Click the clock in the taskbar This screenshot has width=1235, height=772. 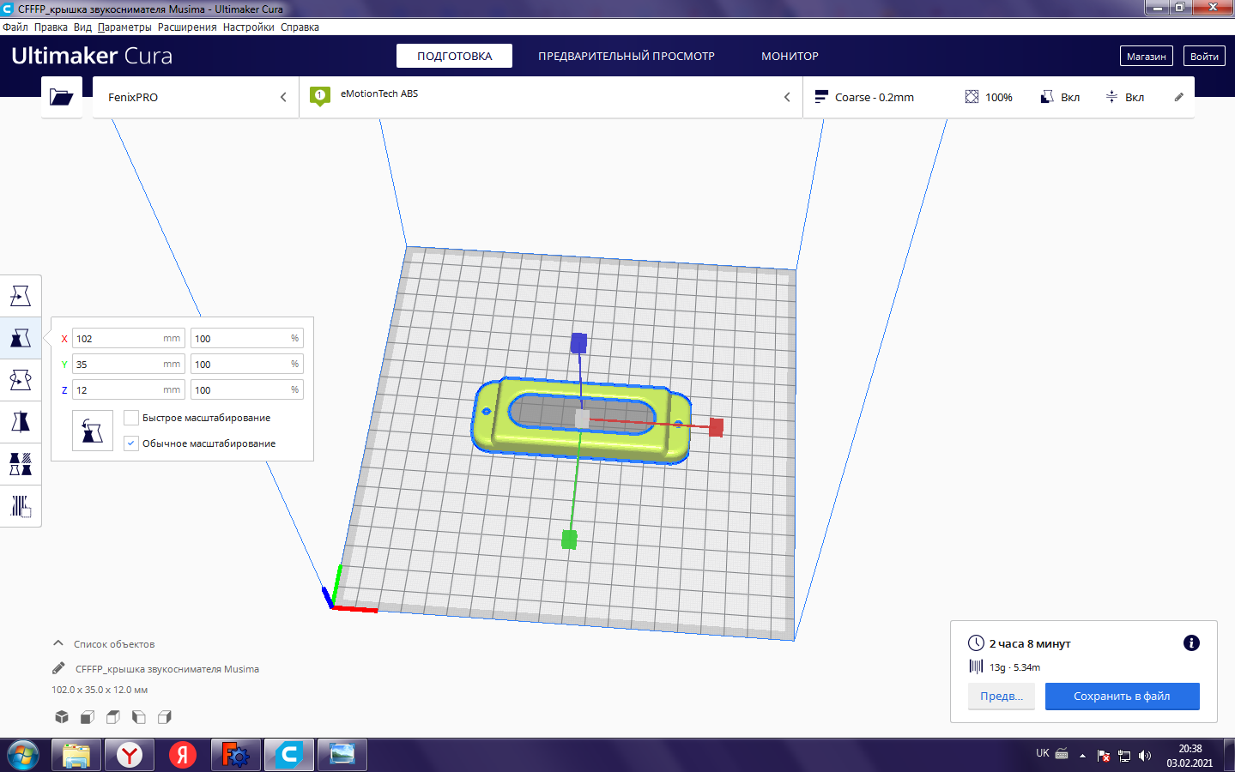(1190, 756)
